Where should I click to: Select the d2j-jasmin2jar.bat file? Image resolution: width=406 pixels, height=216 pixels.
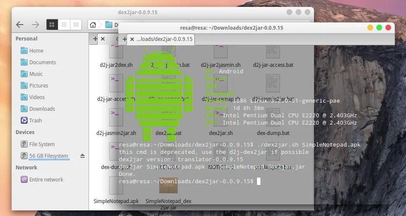click(x=273, y=88)
